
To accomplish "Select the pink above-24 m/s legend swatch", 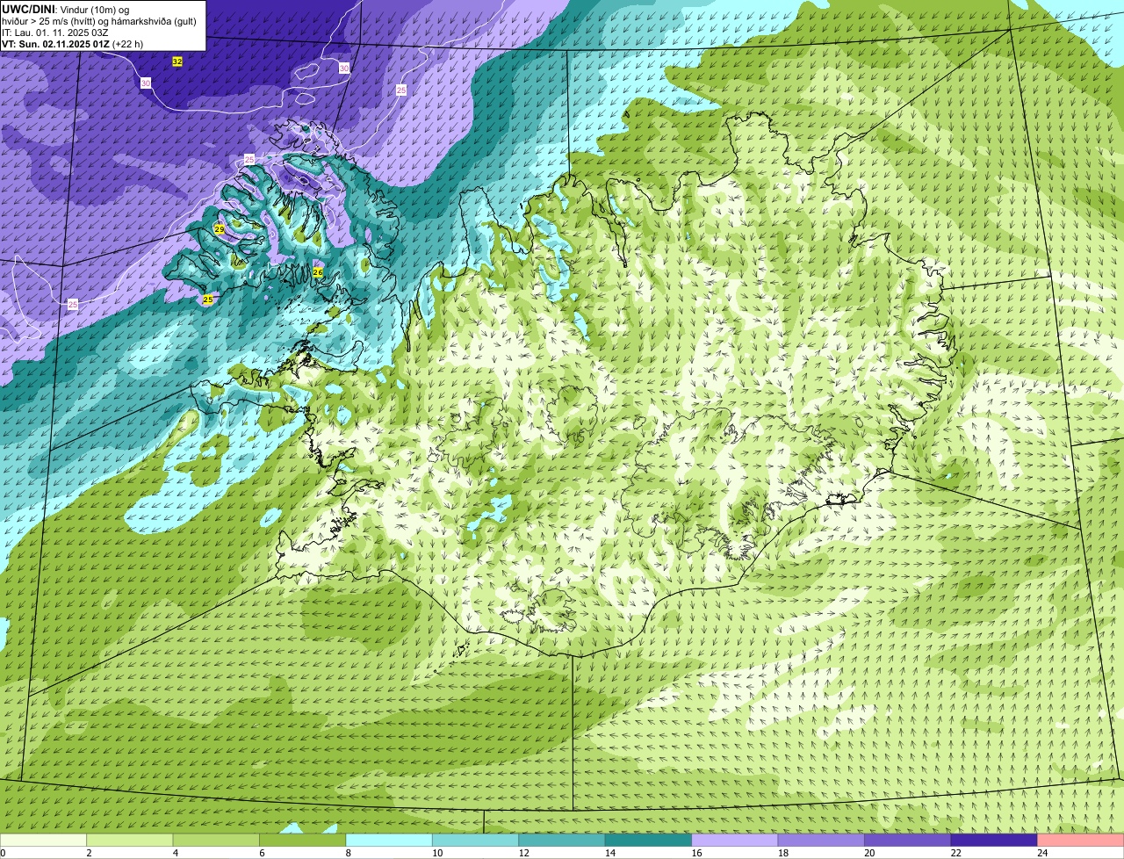I will click(1081, 840).
